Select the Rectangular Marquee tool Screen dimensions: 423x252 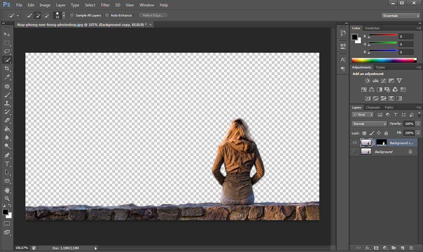pyautogui.click(x=7, y=43)
